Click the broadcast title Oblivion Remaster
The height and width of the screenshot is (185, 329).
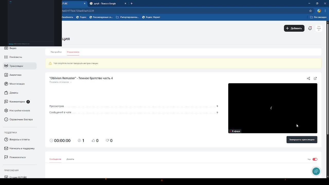coord(81,78)
